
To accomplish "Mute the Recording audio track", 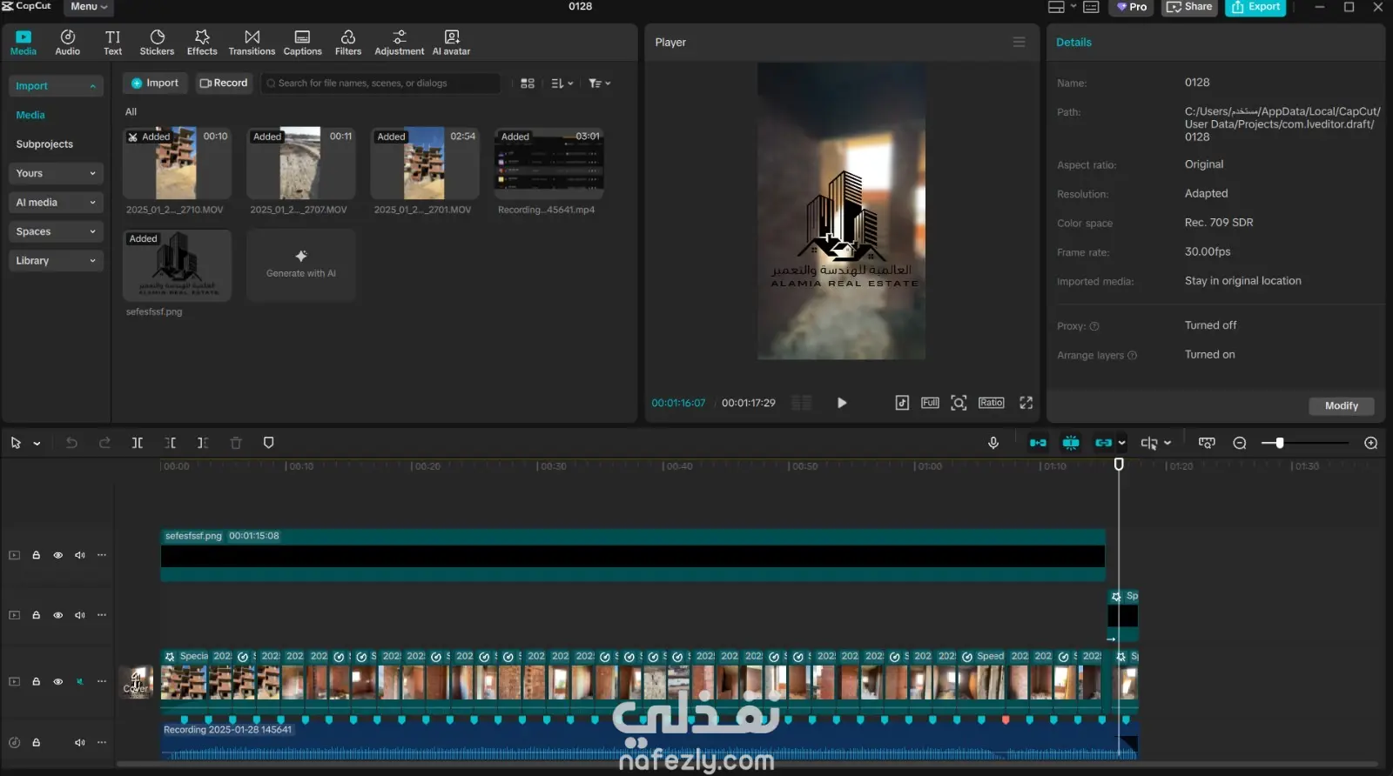I will tap(79, 743).
